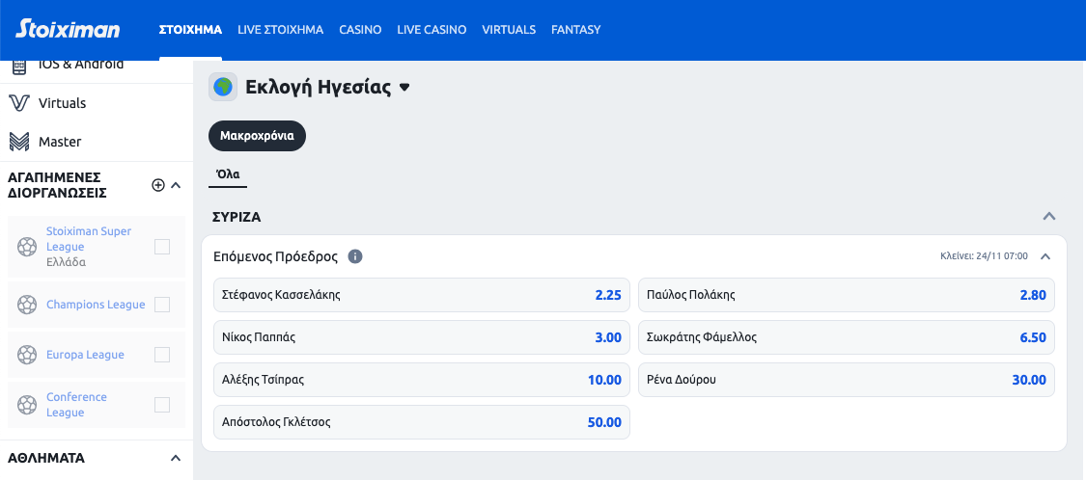
Task: Open the iOS & Android phone icon
Action: (19, 67)
